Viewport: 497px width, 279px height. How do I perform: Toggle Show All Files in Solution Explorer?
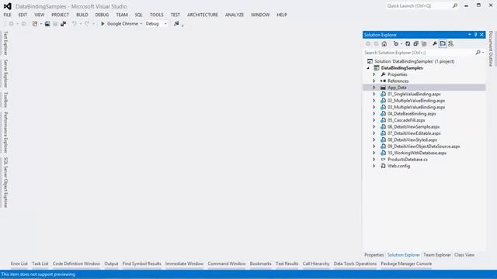coord(424,43)
